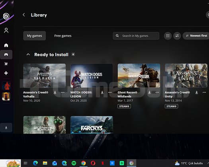The image size is (209, 167).
Task: Switch to the Free games tab
Action: point(63,36)
